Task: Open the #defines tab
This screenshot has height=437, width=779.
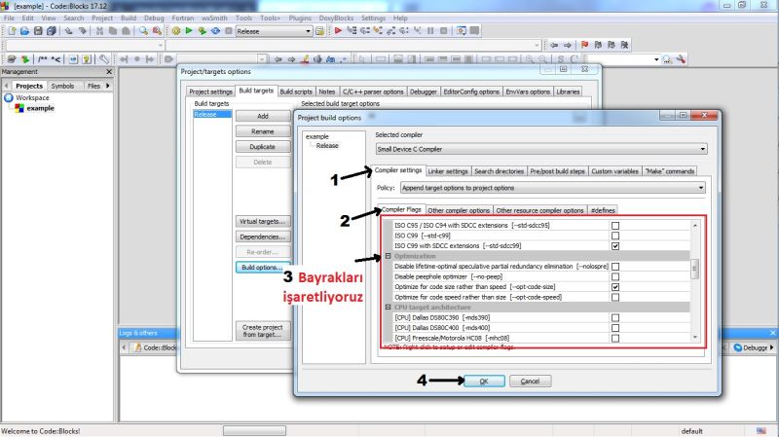Action: tap(603, 210)
